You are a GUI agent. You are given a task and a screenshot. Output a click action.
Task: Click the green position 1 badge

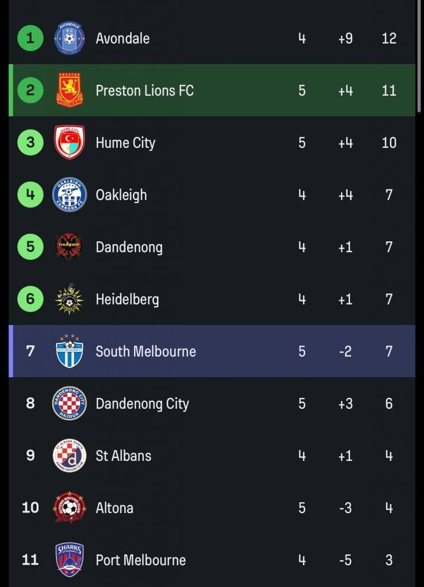coord(30,38)
